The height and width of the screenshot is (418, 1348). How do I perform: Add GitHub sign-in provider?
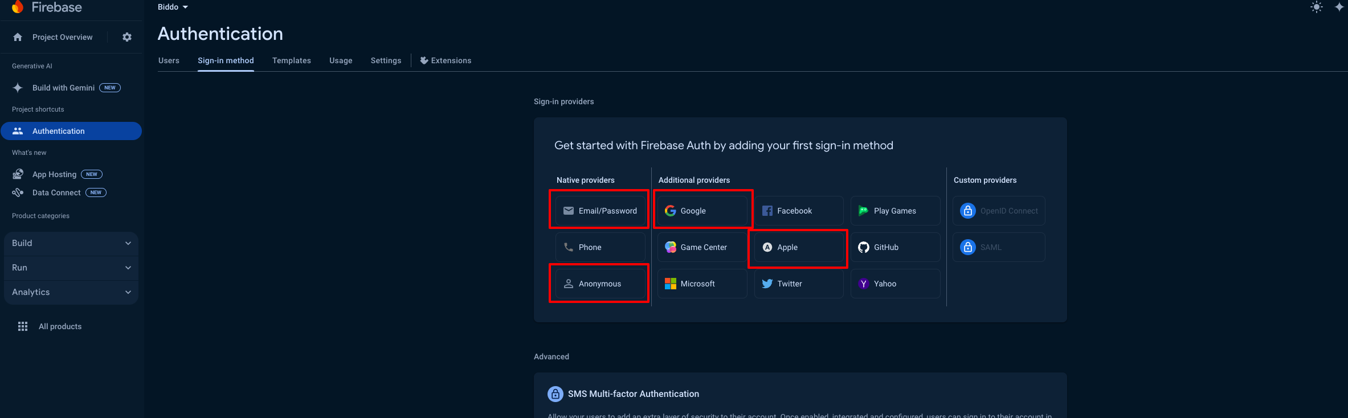click(896, 247)
